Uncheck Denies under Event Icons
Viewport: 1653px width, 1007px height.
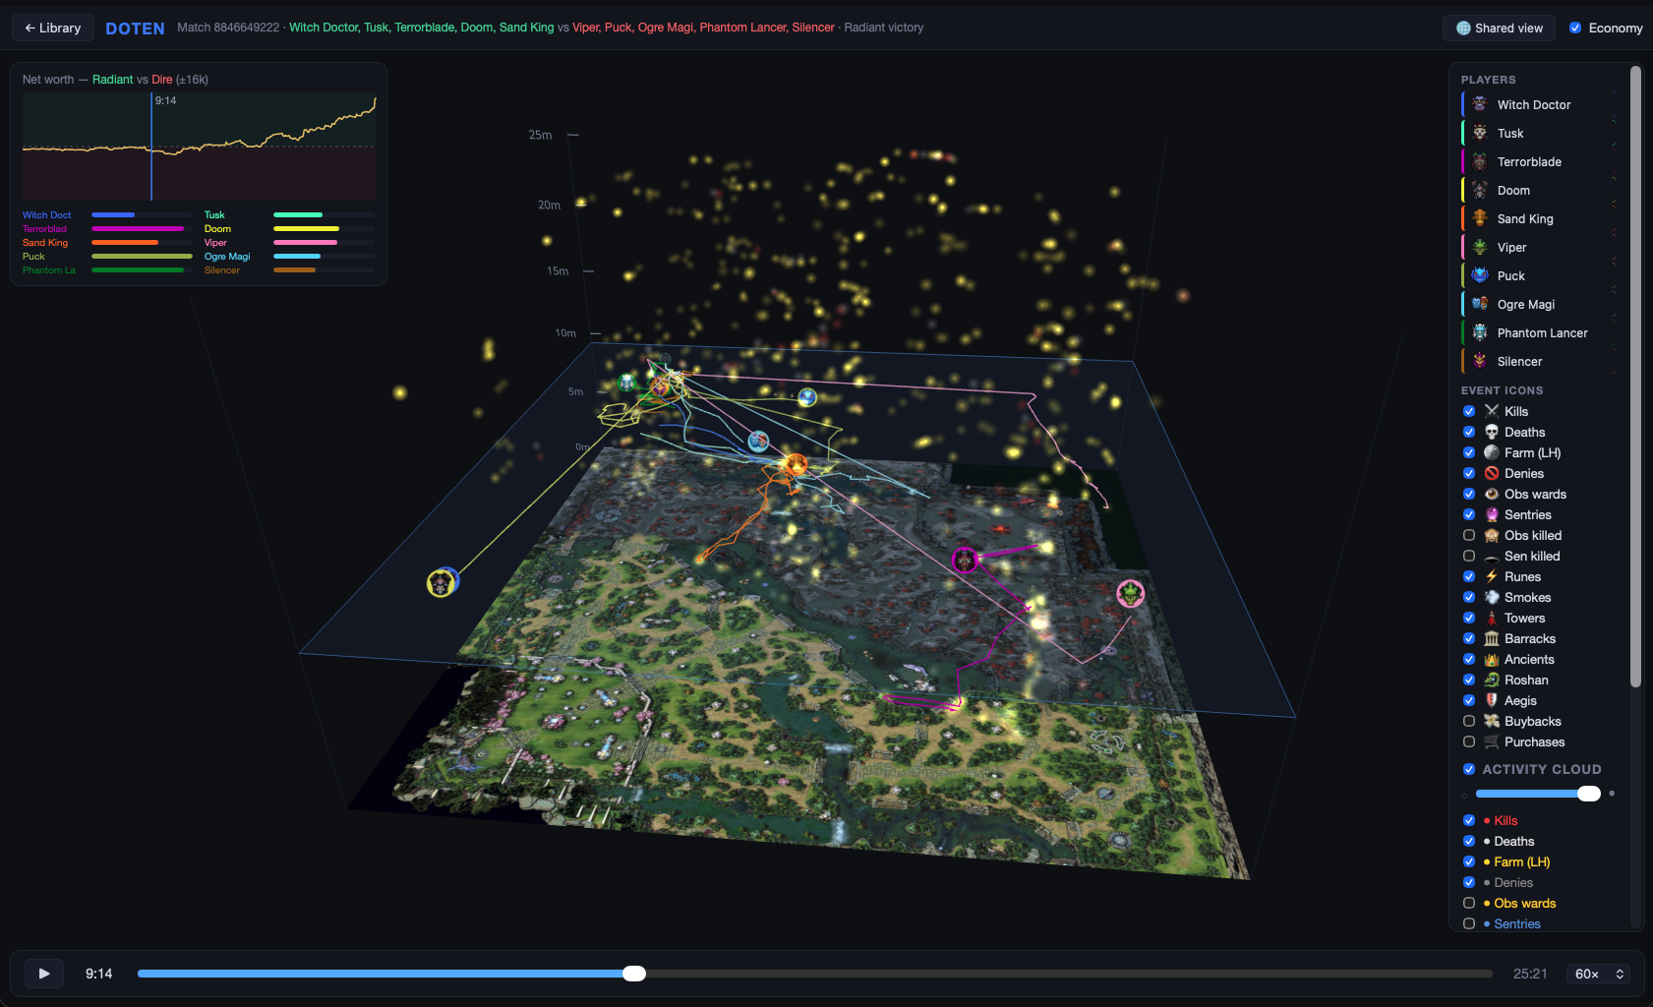(x=1469, y=473)
